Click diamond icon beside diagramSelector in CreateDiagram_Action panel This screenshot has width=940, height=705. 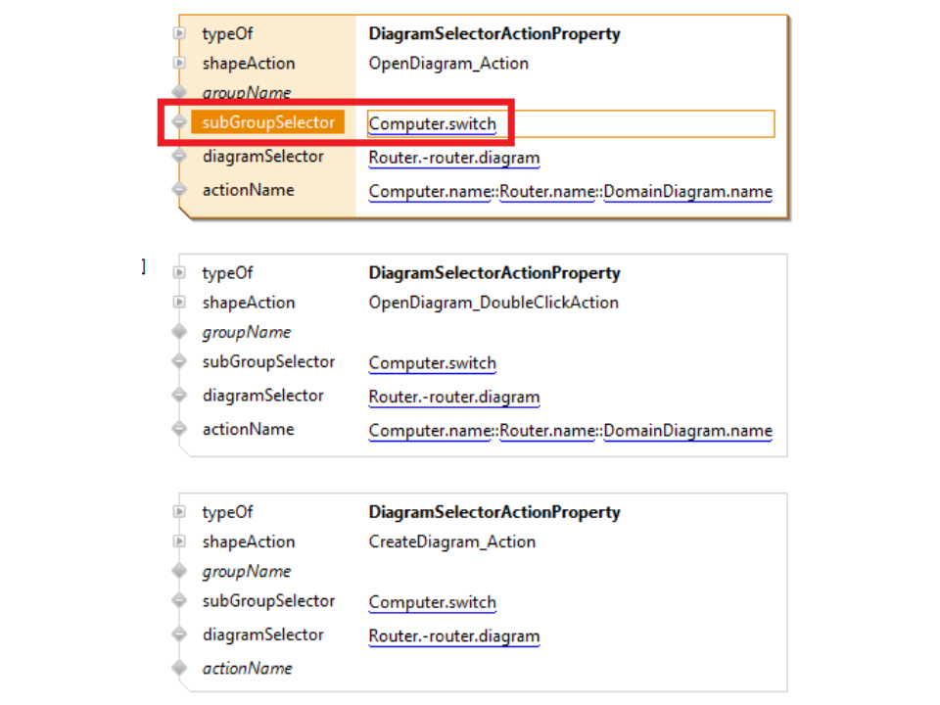click(178, 634)
